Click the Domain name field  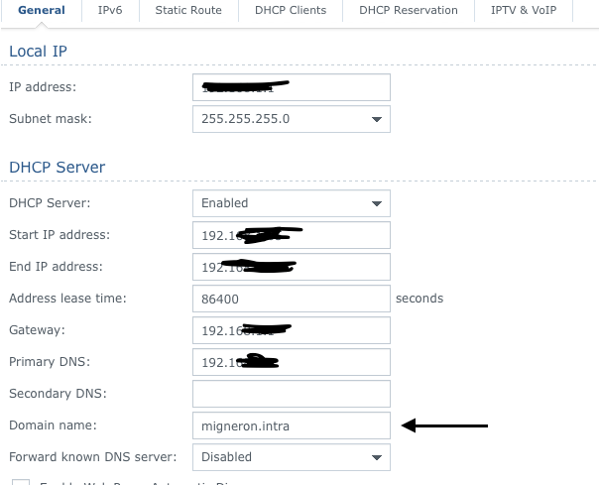point(291,425)
